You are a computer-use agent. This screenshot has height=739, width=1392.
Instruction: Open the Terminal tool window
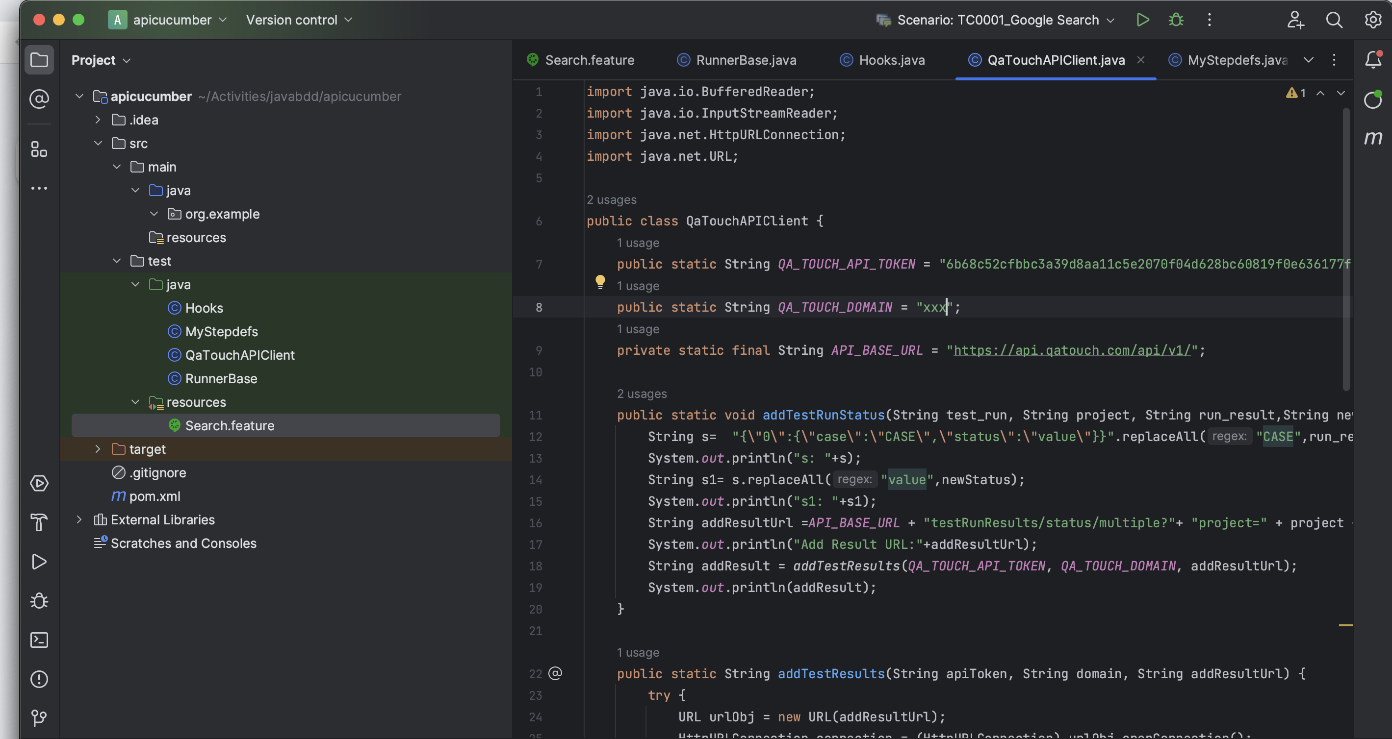(x=39, y=640)
